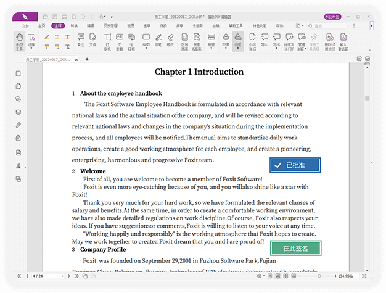Open quick access toolbar customize arrow
Viewport: 386px width, 293px height.
(x=112, y=17)
